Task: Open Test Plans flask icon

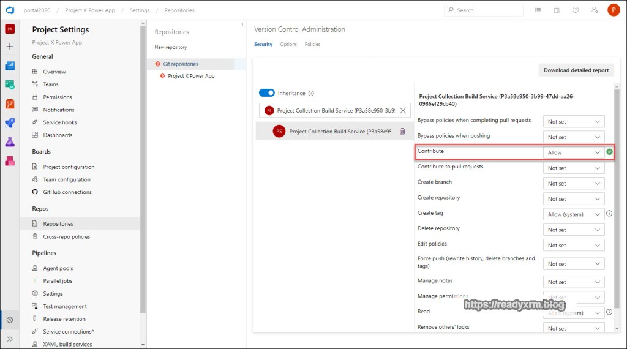Action: (x=10, y=142)
